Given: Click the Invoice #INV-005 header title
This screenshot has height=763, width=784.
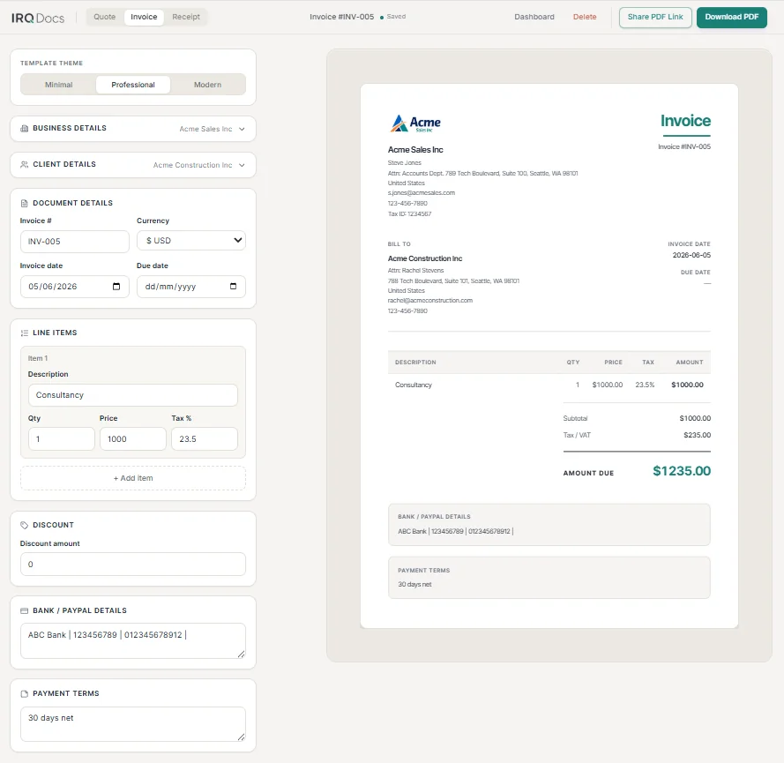Looking at the screenshot, I should coord(341,17).
